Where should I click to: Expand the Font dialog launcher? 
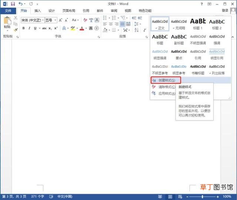point(99,37)
